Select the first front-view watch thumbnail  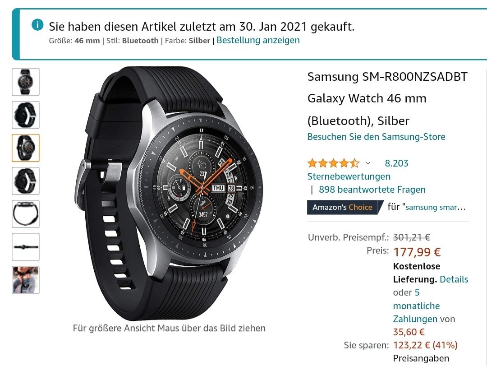pyautogui.click(x=26, y=82)
